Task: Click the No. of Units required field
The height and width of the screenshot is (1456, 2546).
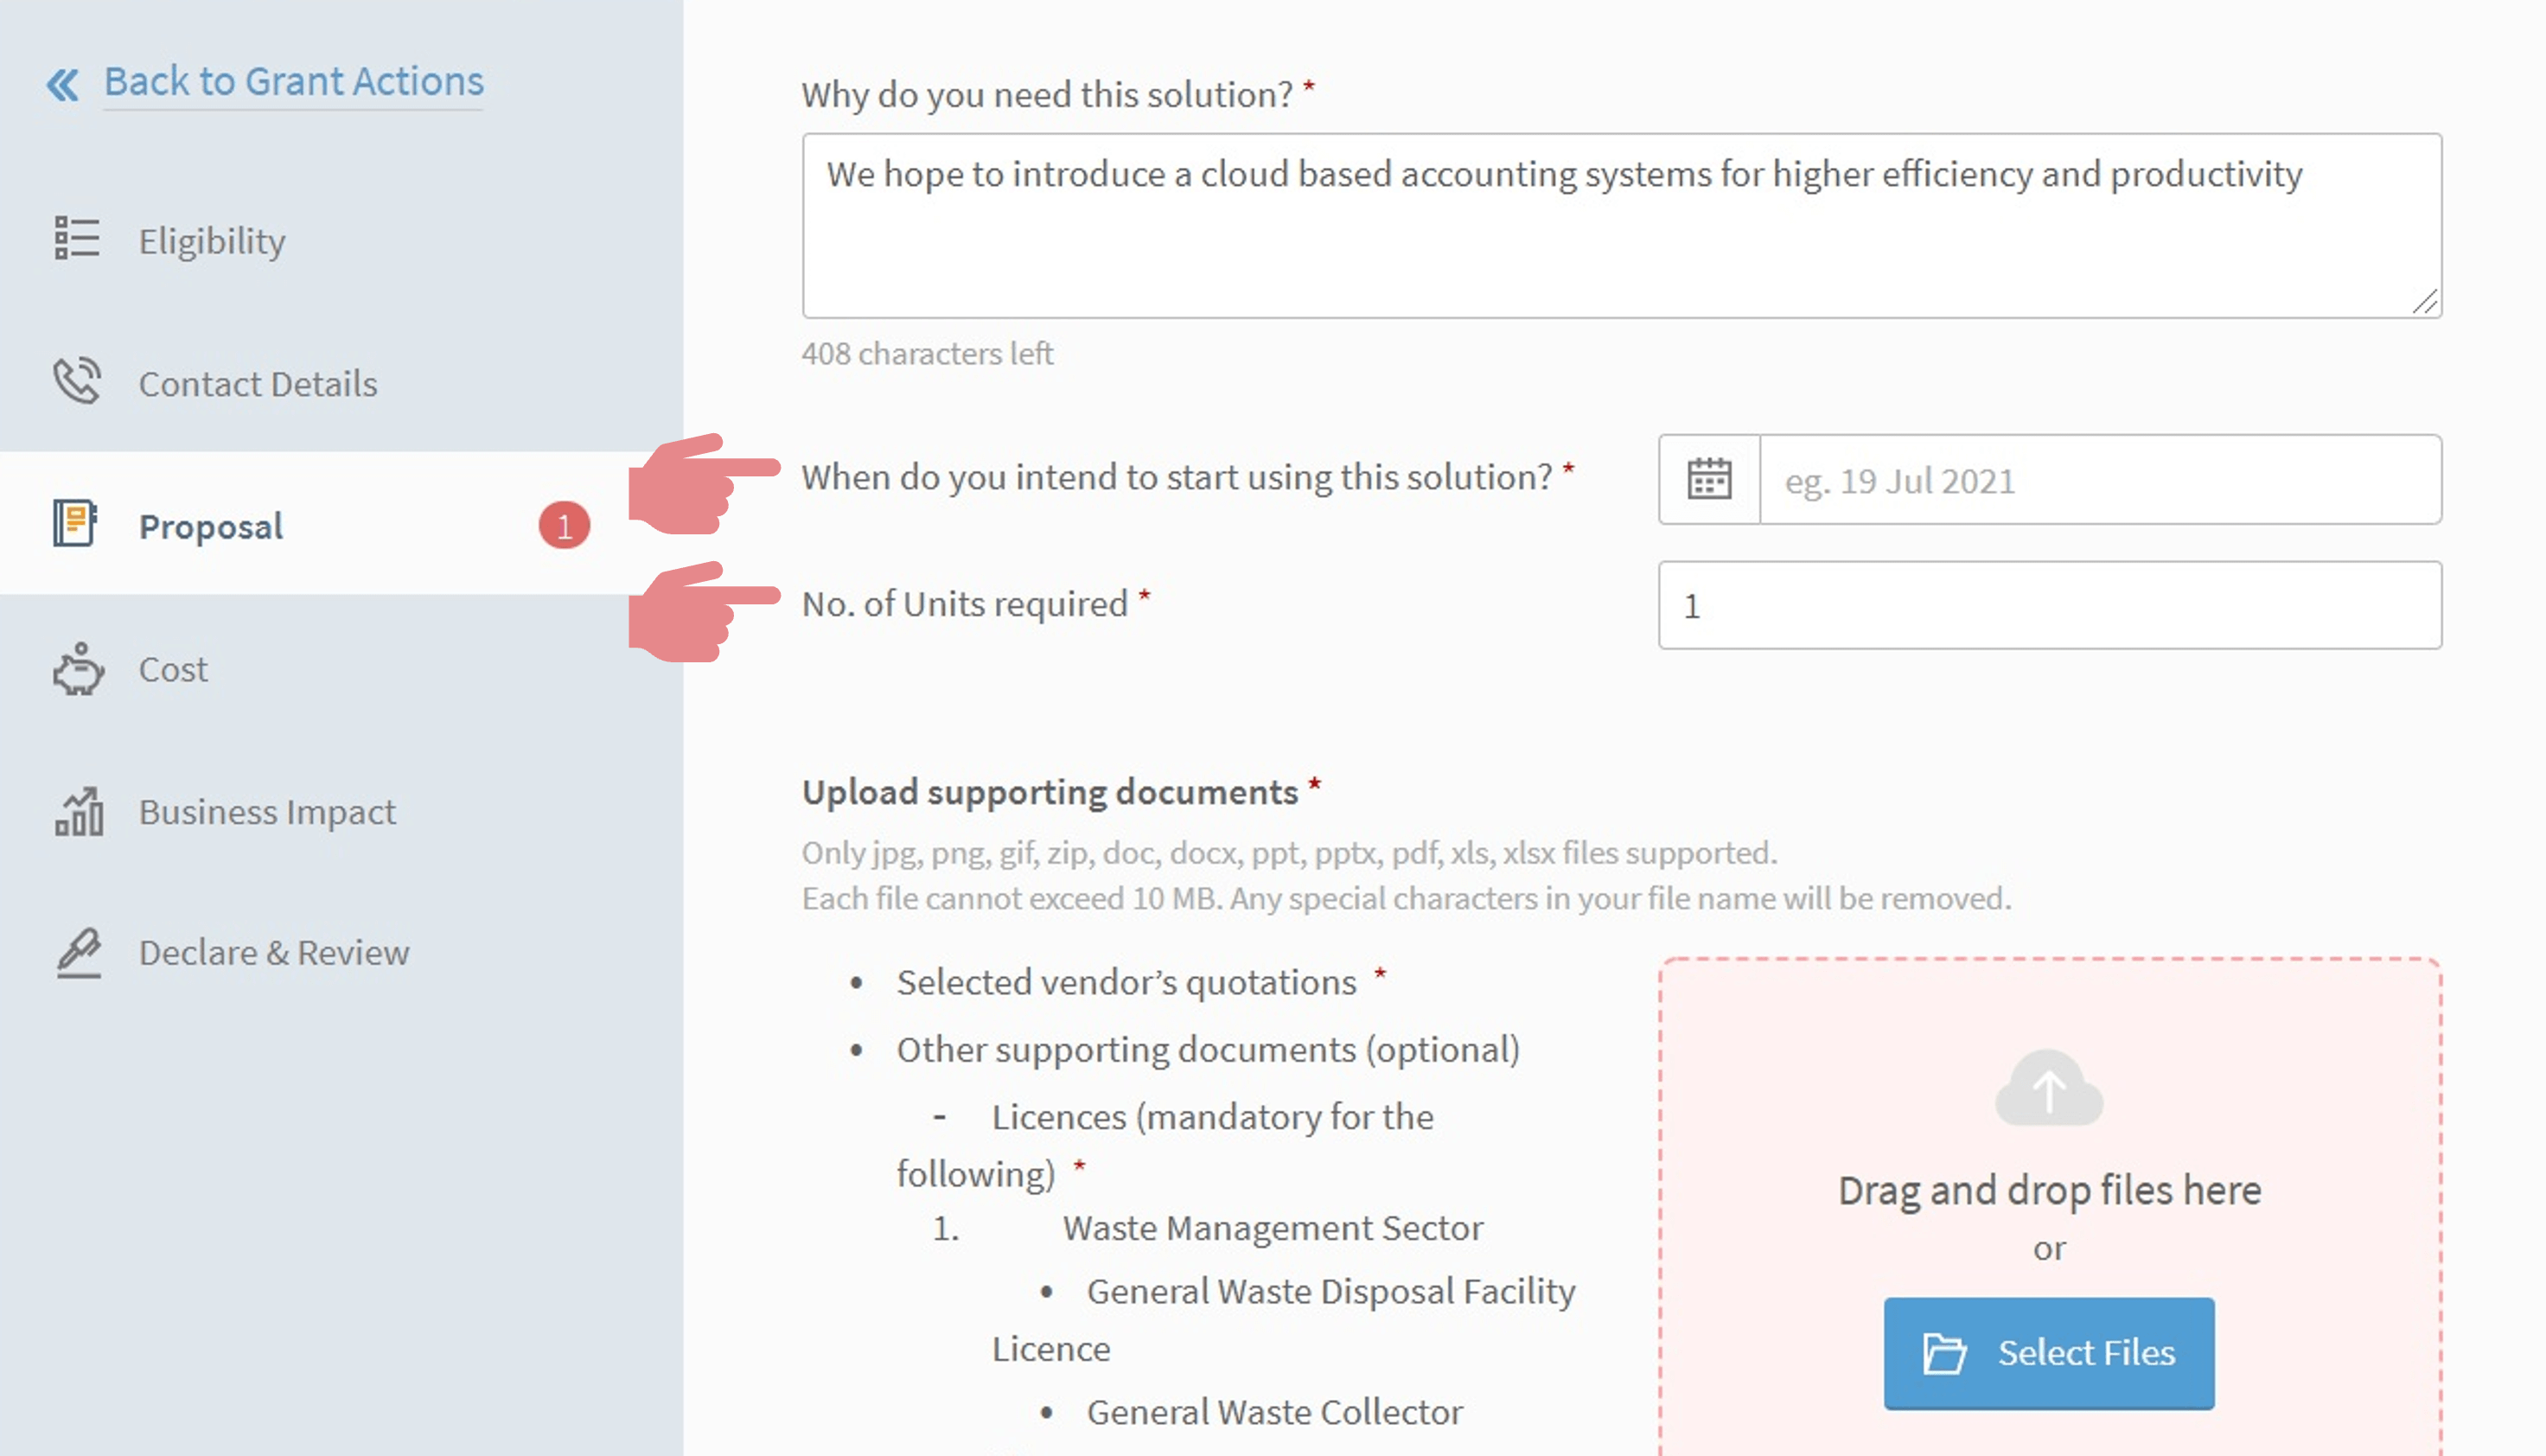Action: point(2049,605)
